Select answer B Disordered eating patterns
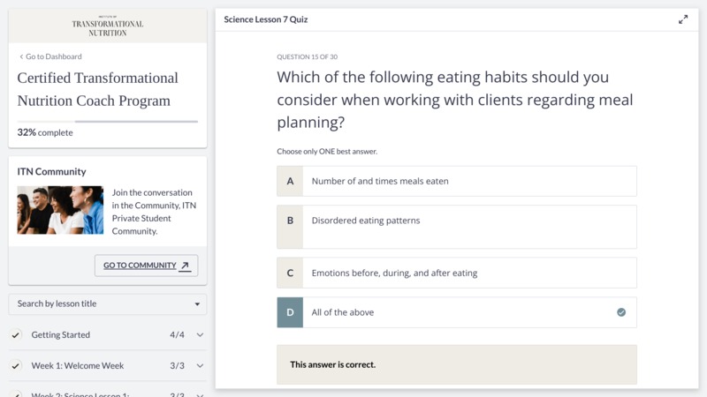The image size is (707, 397). click(457, 227)
